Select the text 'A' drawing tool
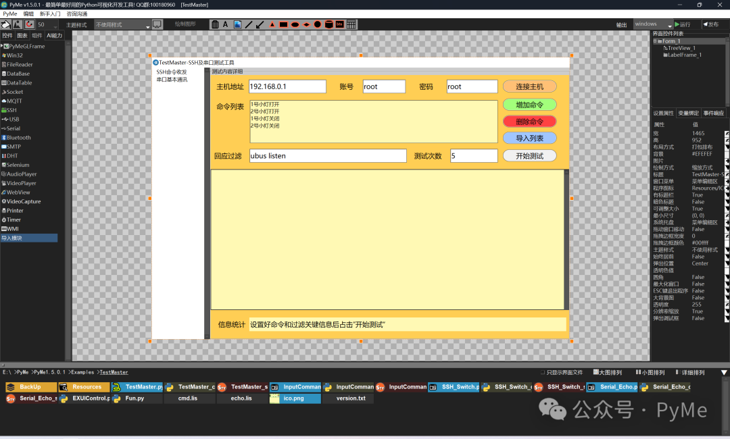The image size is (730, 439). click(x=225, y=24)
